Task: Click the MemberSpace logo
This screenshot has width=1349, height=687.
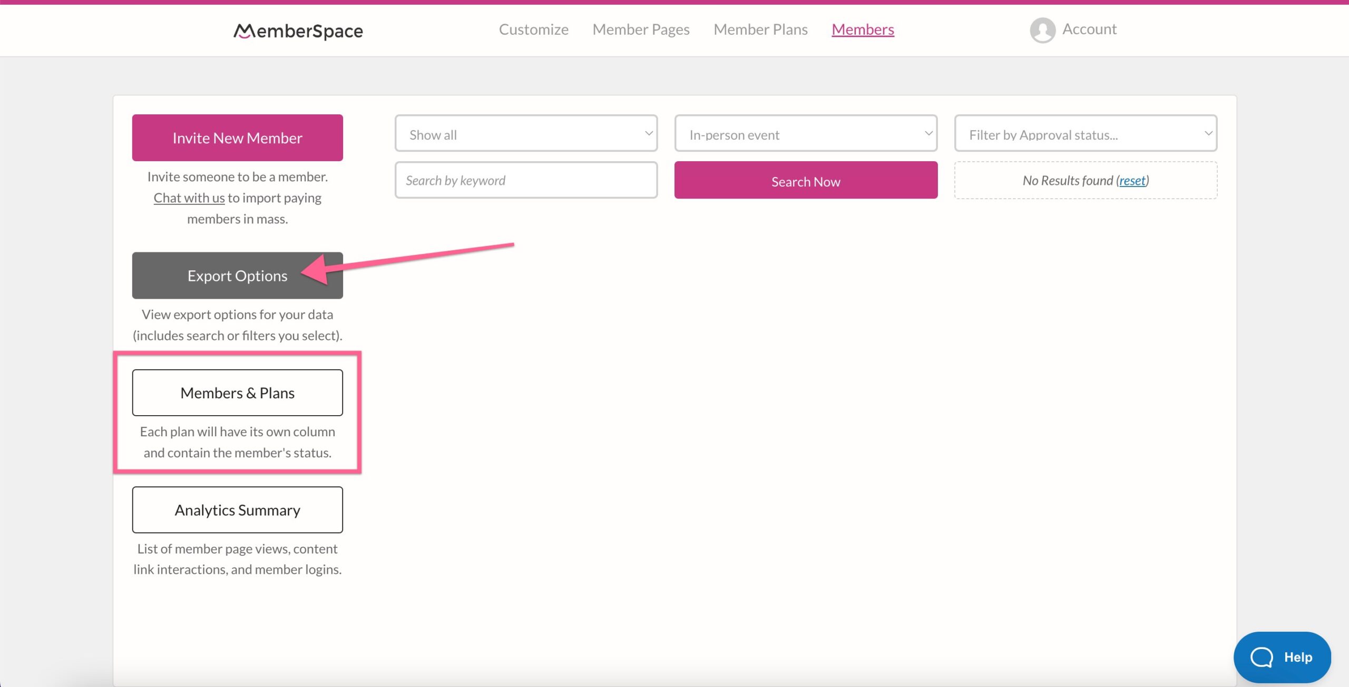Action: 298,31
